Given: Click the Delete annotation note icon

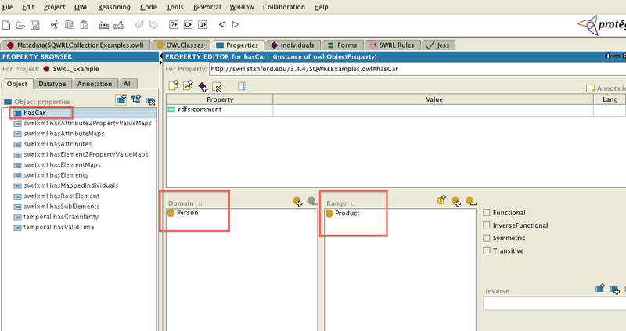Looking at the screenshot, I should coord(217,87).
